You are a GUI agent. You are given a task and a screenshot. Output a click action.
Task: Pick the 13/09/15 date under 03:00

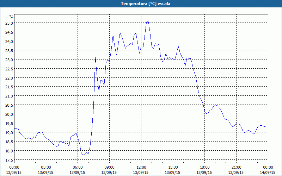click(x=46, y=172)
